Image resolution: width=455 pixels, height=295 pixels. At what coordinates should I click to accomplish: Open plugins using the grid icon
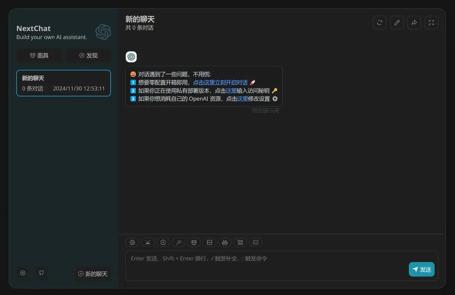pos(240,242)
